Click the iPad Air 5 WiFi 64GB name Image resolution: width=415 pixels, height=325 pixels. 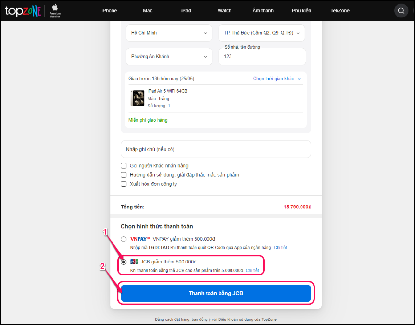167,91
